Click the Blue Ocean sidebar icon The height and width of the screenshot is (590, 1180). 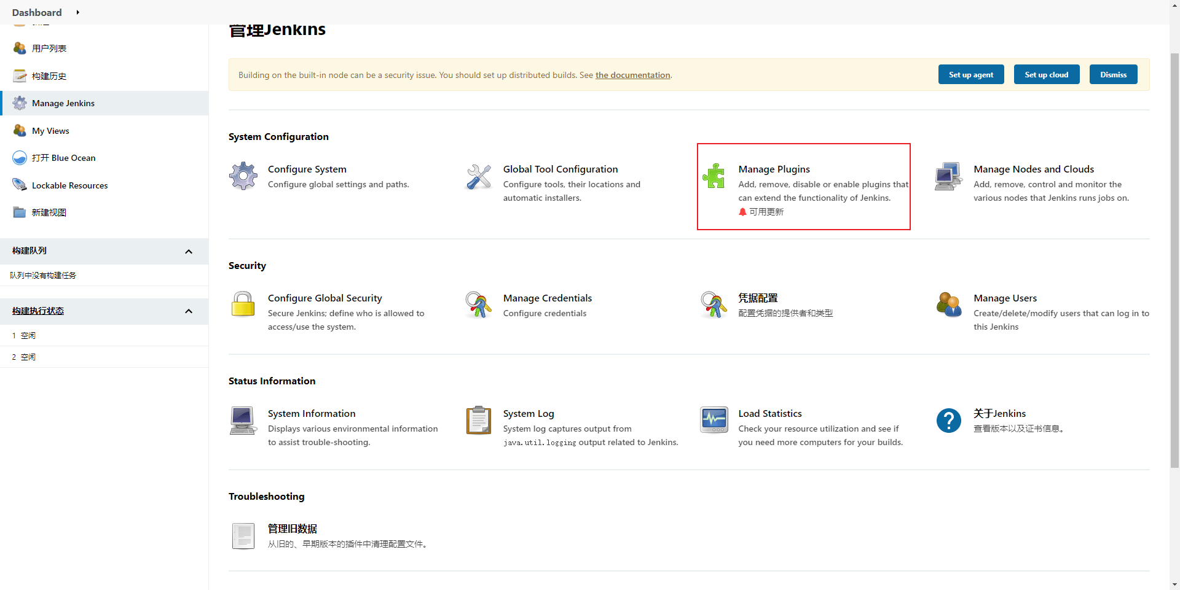(20, 158)
